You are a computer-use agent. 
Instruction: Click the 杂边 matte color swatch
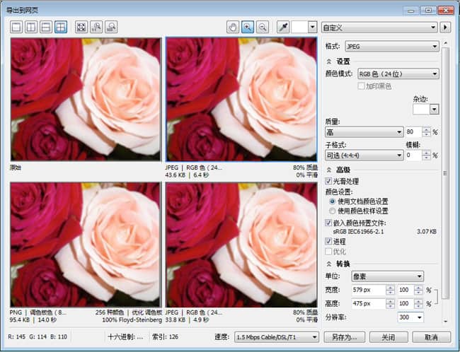(421, 110)
